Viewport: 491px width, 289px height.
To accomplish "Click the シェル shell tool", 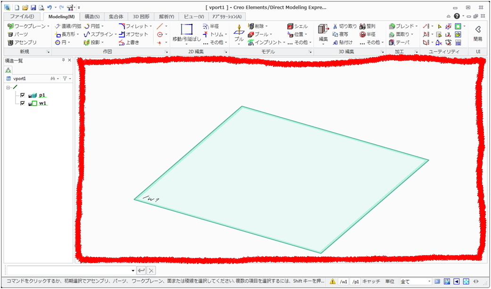I will click(297, 26).
